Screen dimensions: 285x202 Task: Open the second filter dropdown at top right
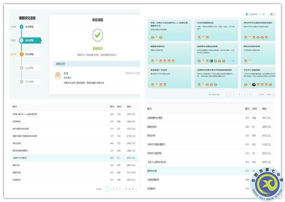tap(272, 14)
